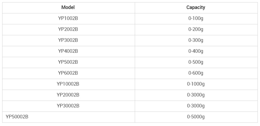Click the Capacity column header

(x=196, y=7)
